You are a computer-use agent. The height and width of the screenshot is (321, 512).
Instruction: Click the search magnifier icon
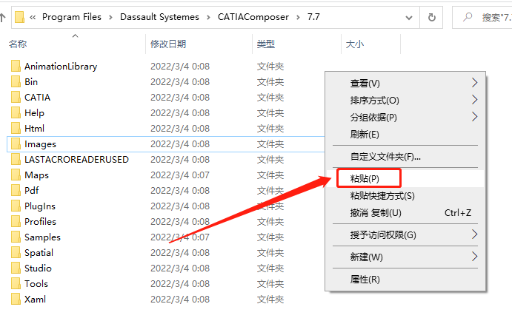coord(468,16)
